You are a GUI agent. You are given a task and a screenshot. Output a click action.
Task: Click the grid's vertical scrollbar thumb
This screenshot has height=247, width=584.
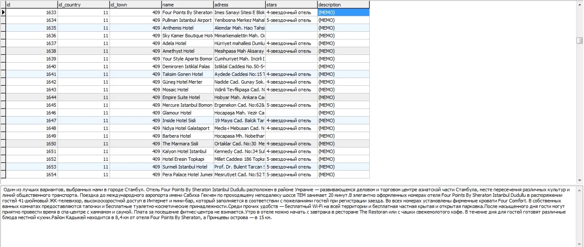pos(580,40)
